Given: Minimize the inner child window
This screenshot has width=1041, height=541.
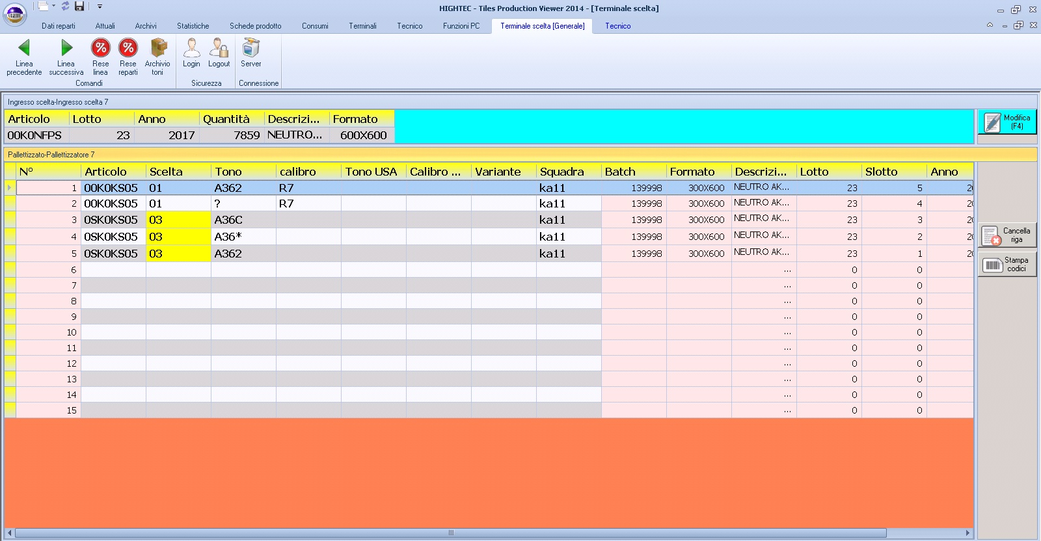Looking at the screenshot, I should 1005,25.
